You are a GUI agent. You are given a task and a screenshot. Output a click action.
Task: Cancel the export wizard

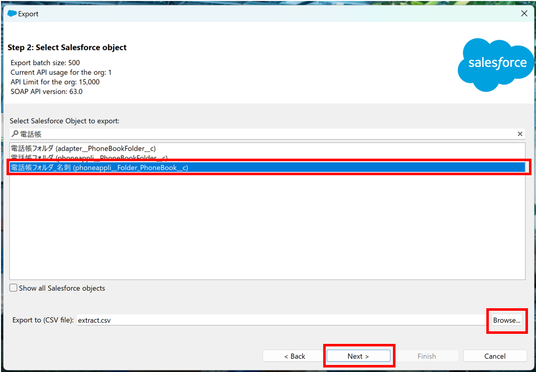(x=495, y=356)
